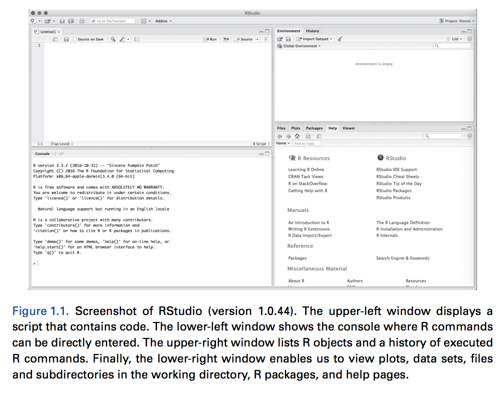Image resolution: width=503 pixels, height=397 pixels.
Task: Open the Plots tab
Action: [296, 128]
